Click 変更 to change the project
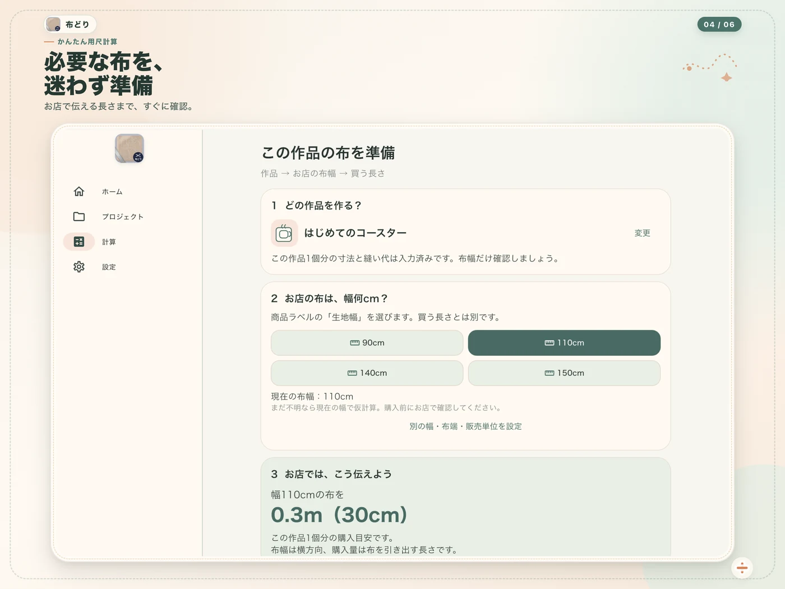This screenshot has width=785, height=589. coord(642,233)
